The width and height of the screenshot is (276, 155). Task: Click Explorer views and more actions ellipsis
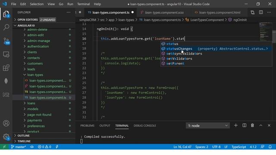point(68,12)
